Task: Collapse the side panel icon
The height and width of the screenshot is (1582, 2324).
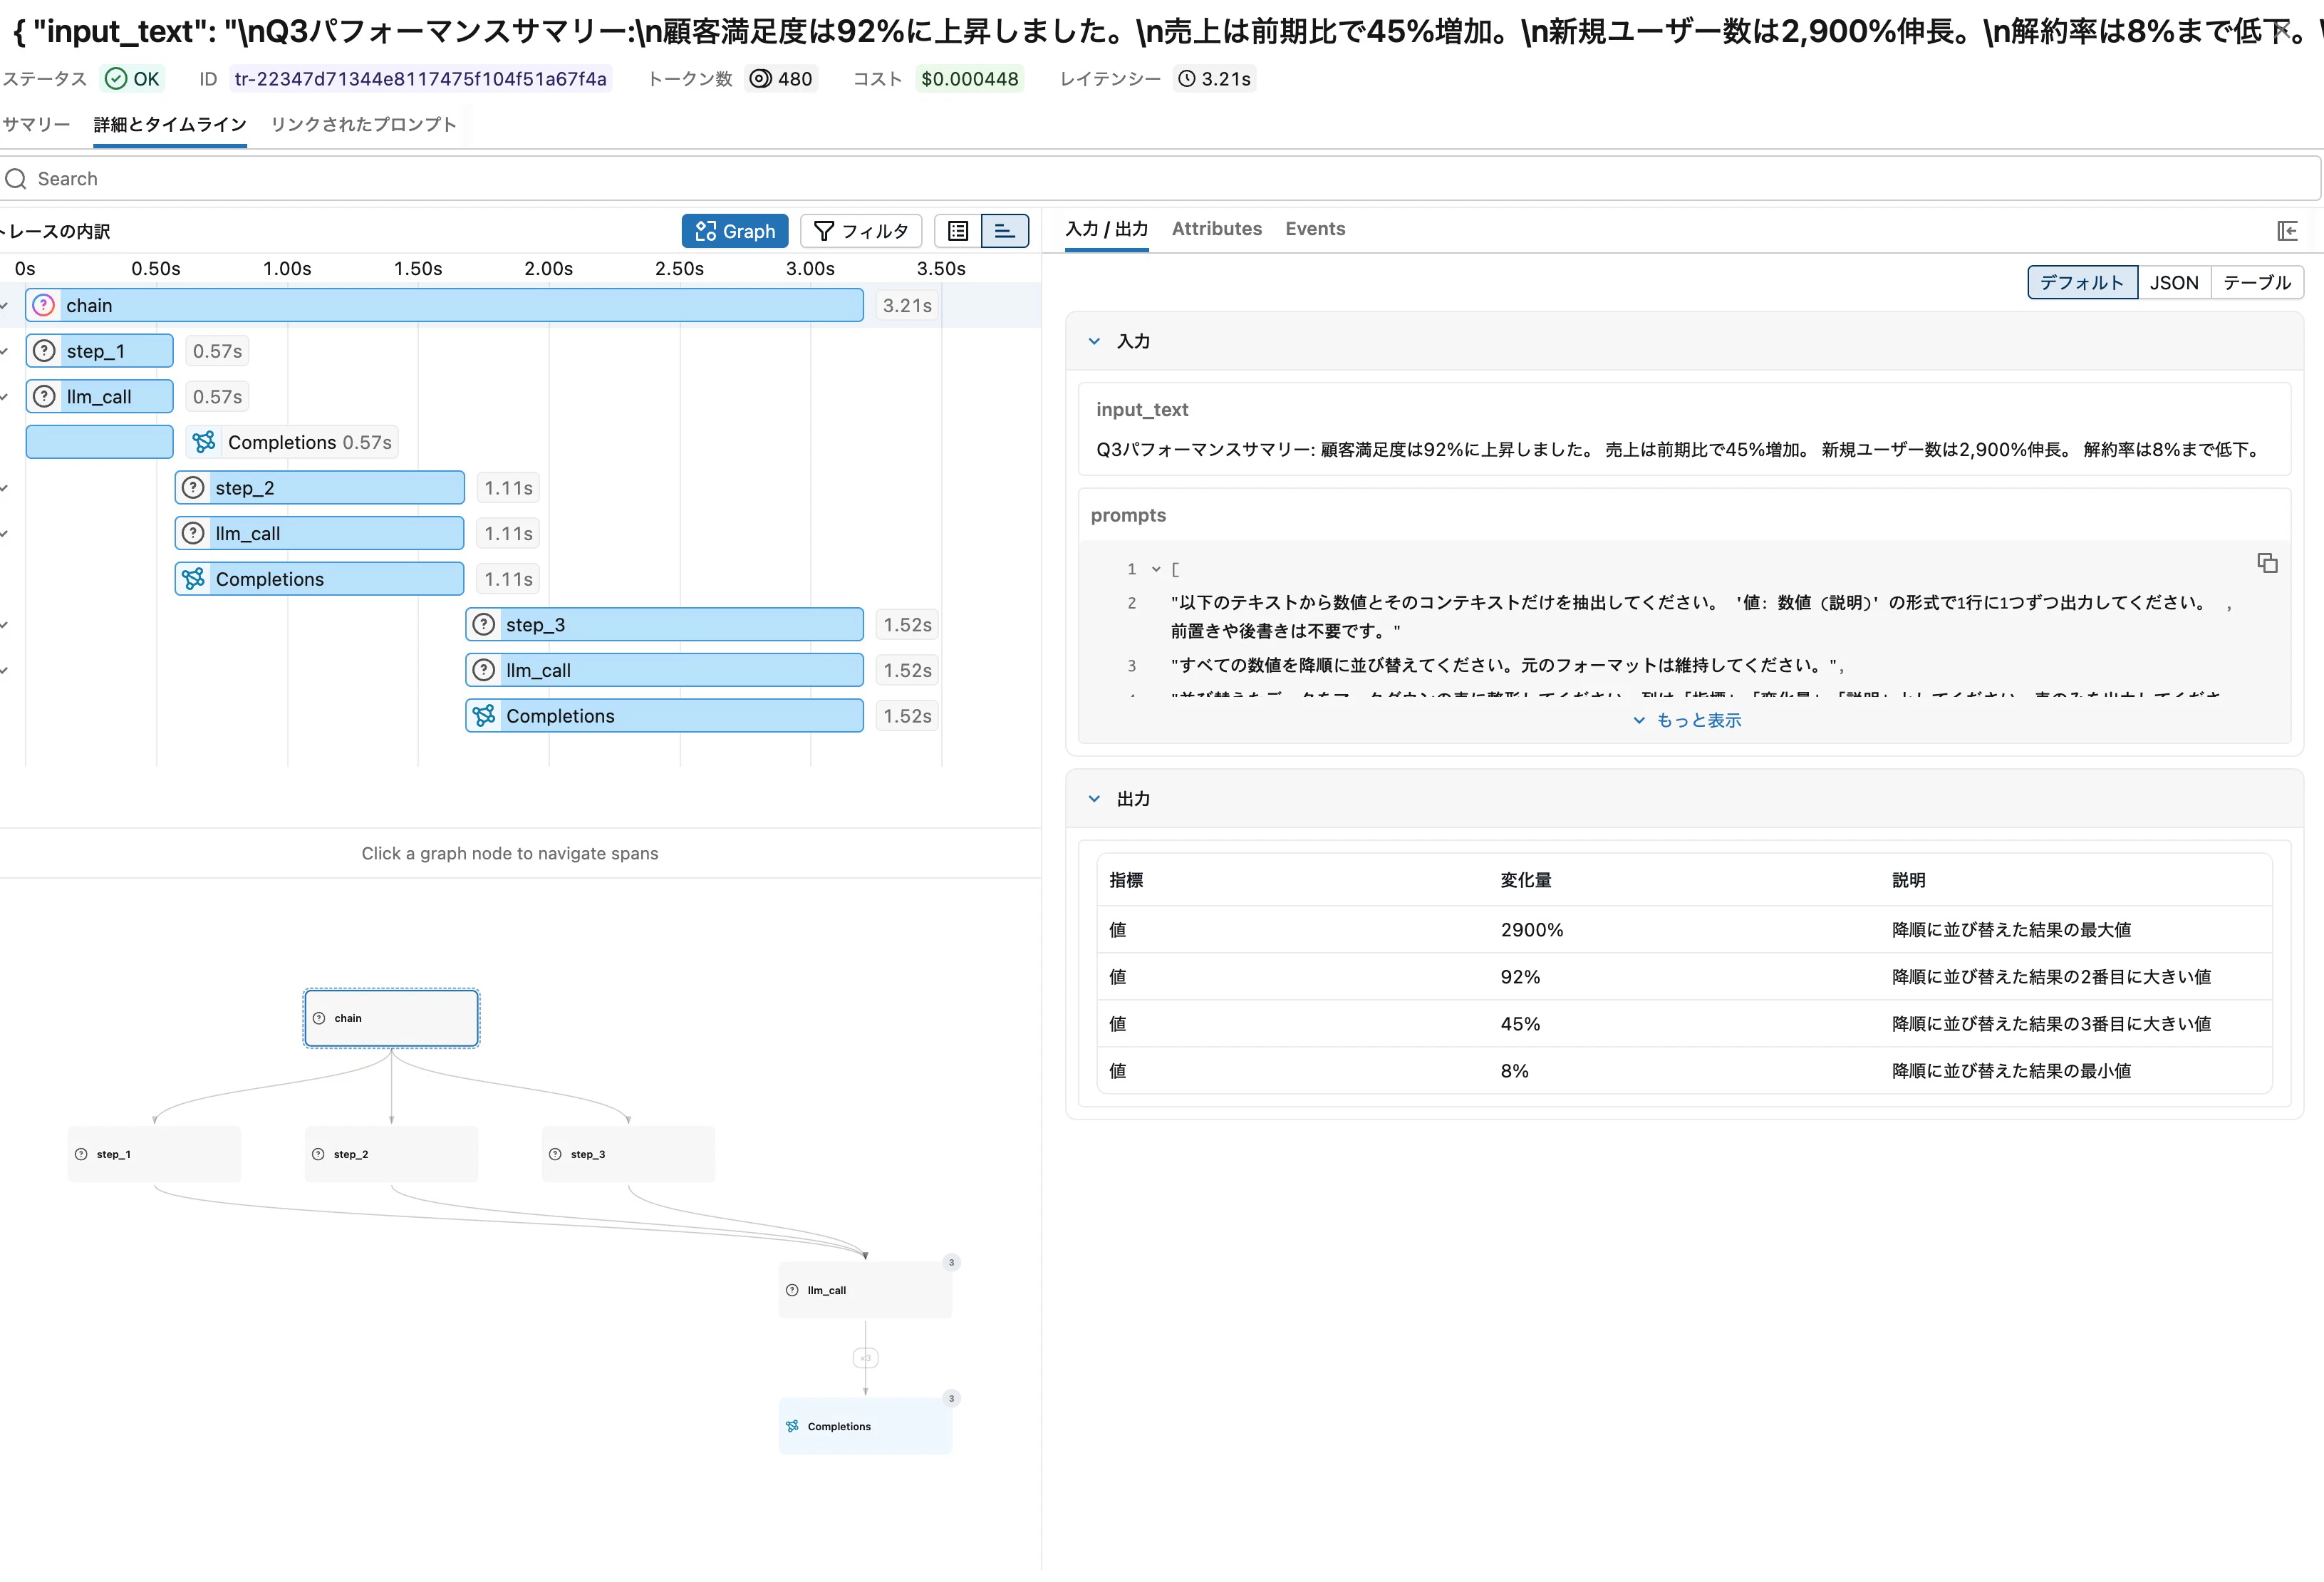Action: click(2287, 231)
